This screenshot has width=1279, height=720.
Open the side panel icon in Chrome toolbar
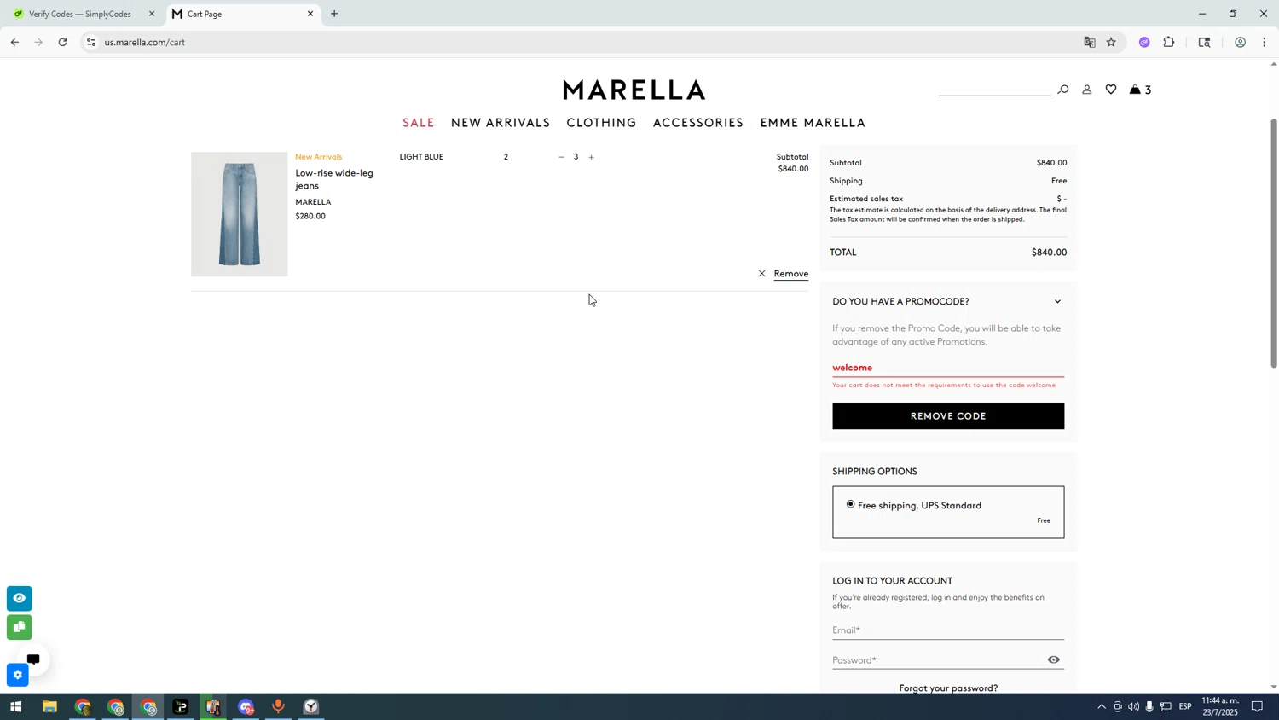[1204, 42]
